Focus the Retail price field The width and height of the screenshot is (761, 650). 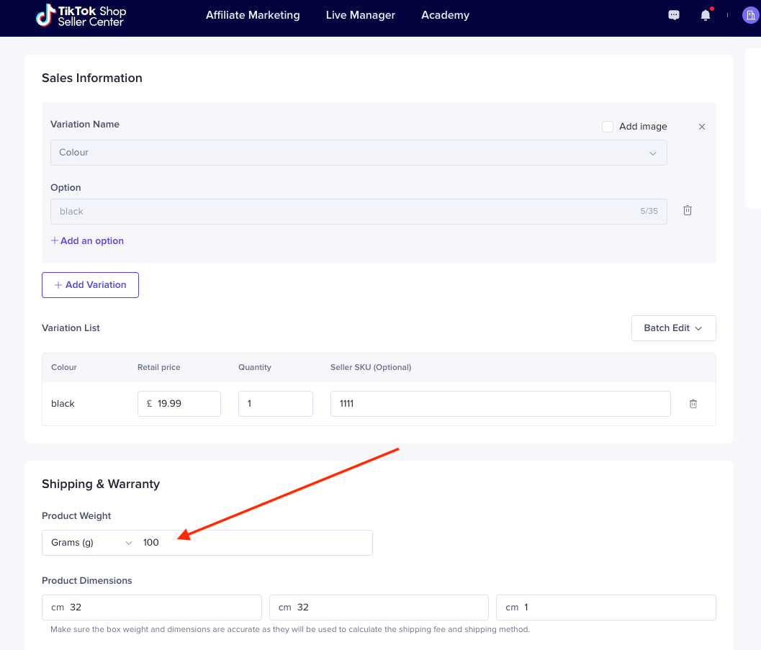179,404
